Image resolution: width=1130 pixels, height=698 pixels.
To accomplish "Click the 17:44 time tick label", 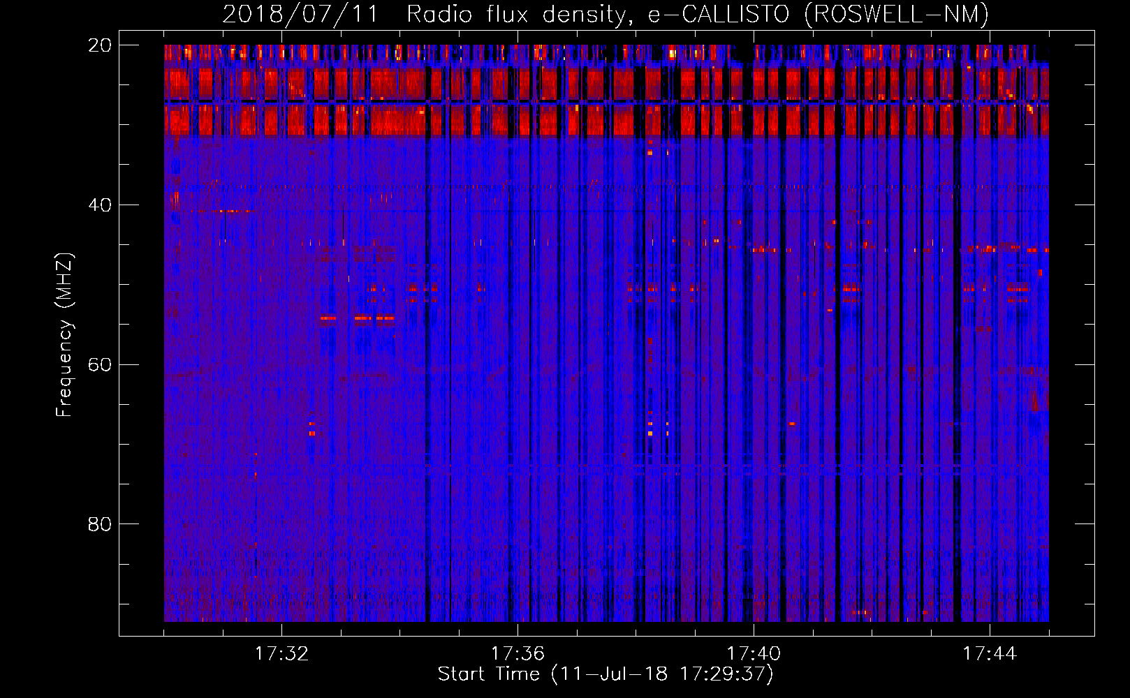I will [x=990, y=654].
